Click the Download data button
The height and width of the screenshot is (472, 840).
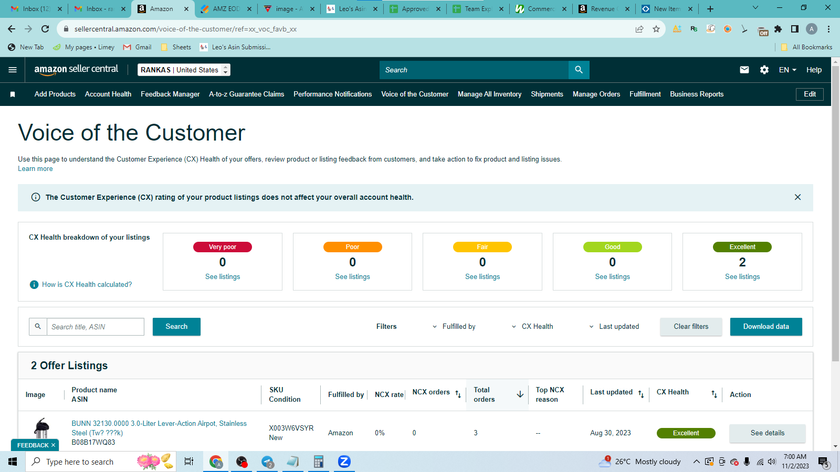[766, 327]
